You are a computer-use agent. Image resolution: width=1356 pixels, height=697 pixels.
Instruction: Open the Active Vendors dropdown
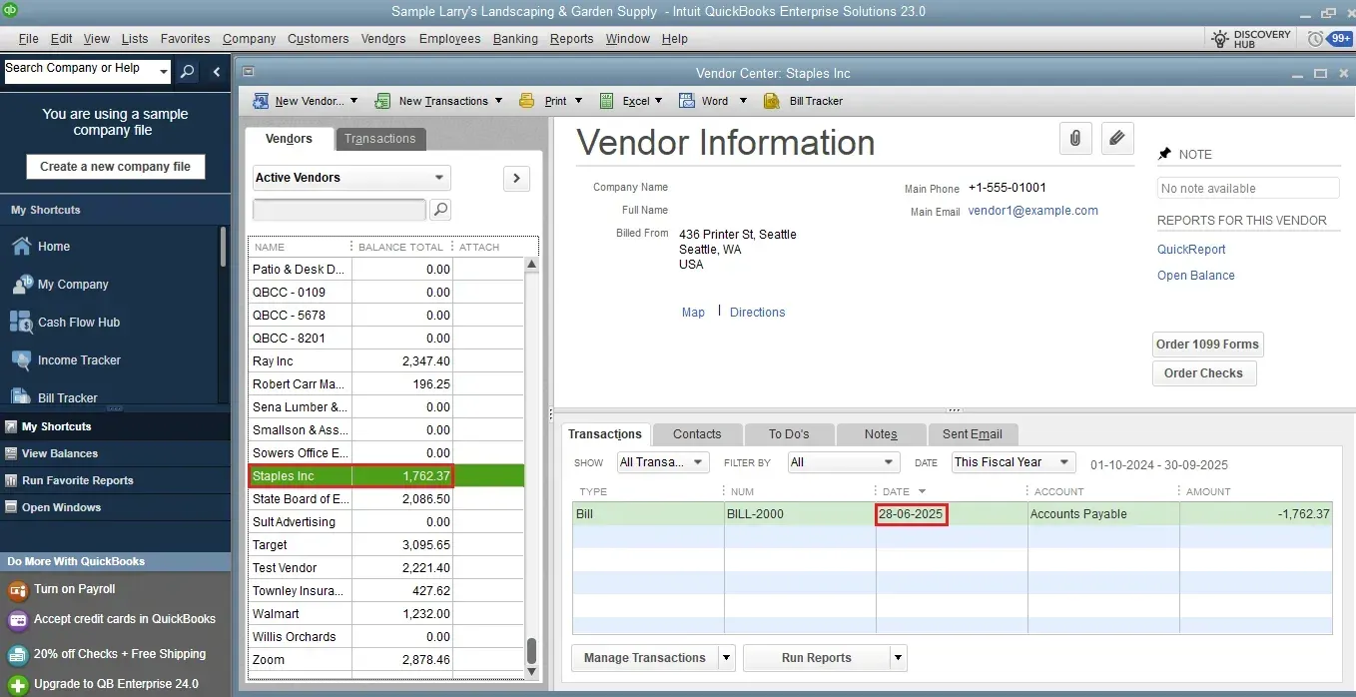tap(350, 178)
